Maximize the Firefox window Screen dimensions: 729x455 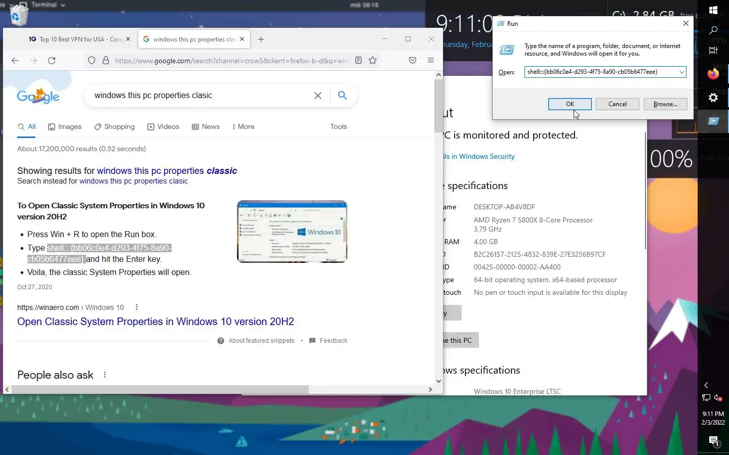point(408,39)
